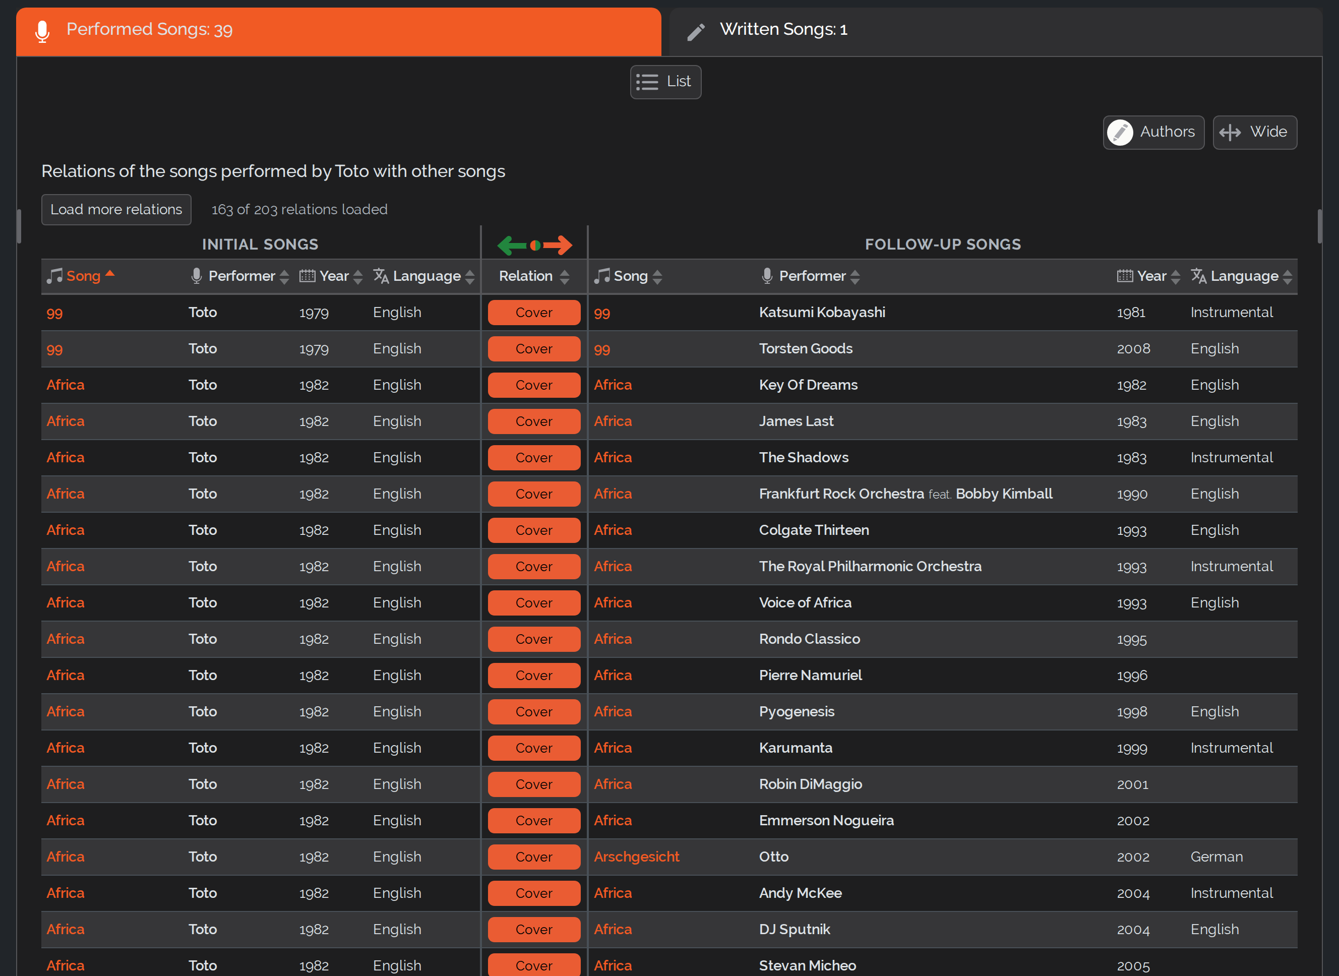Open initial Africa song in James Last row

point(65,421)
